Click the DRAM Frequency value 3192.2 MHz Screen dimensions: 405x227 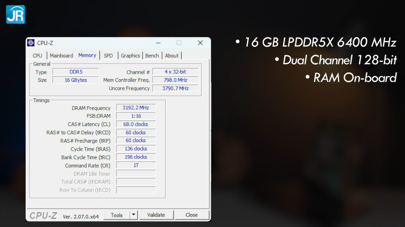point(136,108)
